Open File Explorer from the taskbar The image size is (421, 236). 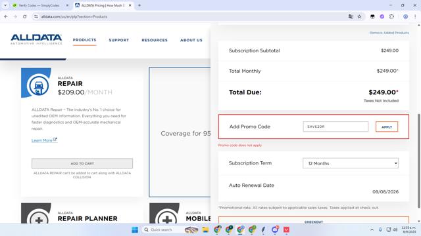[205, 229]
